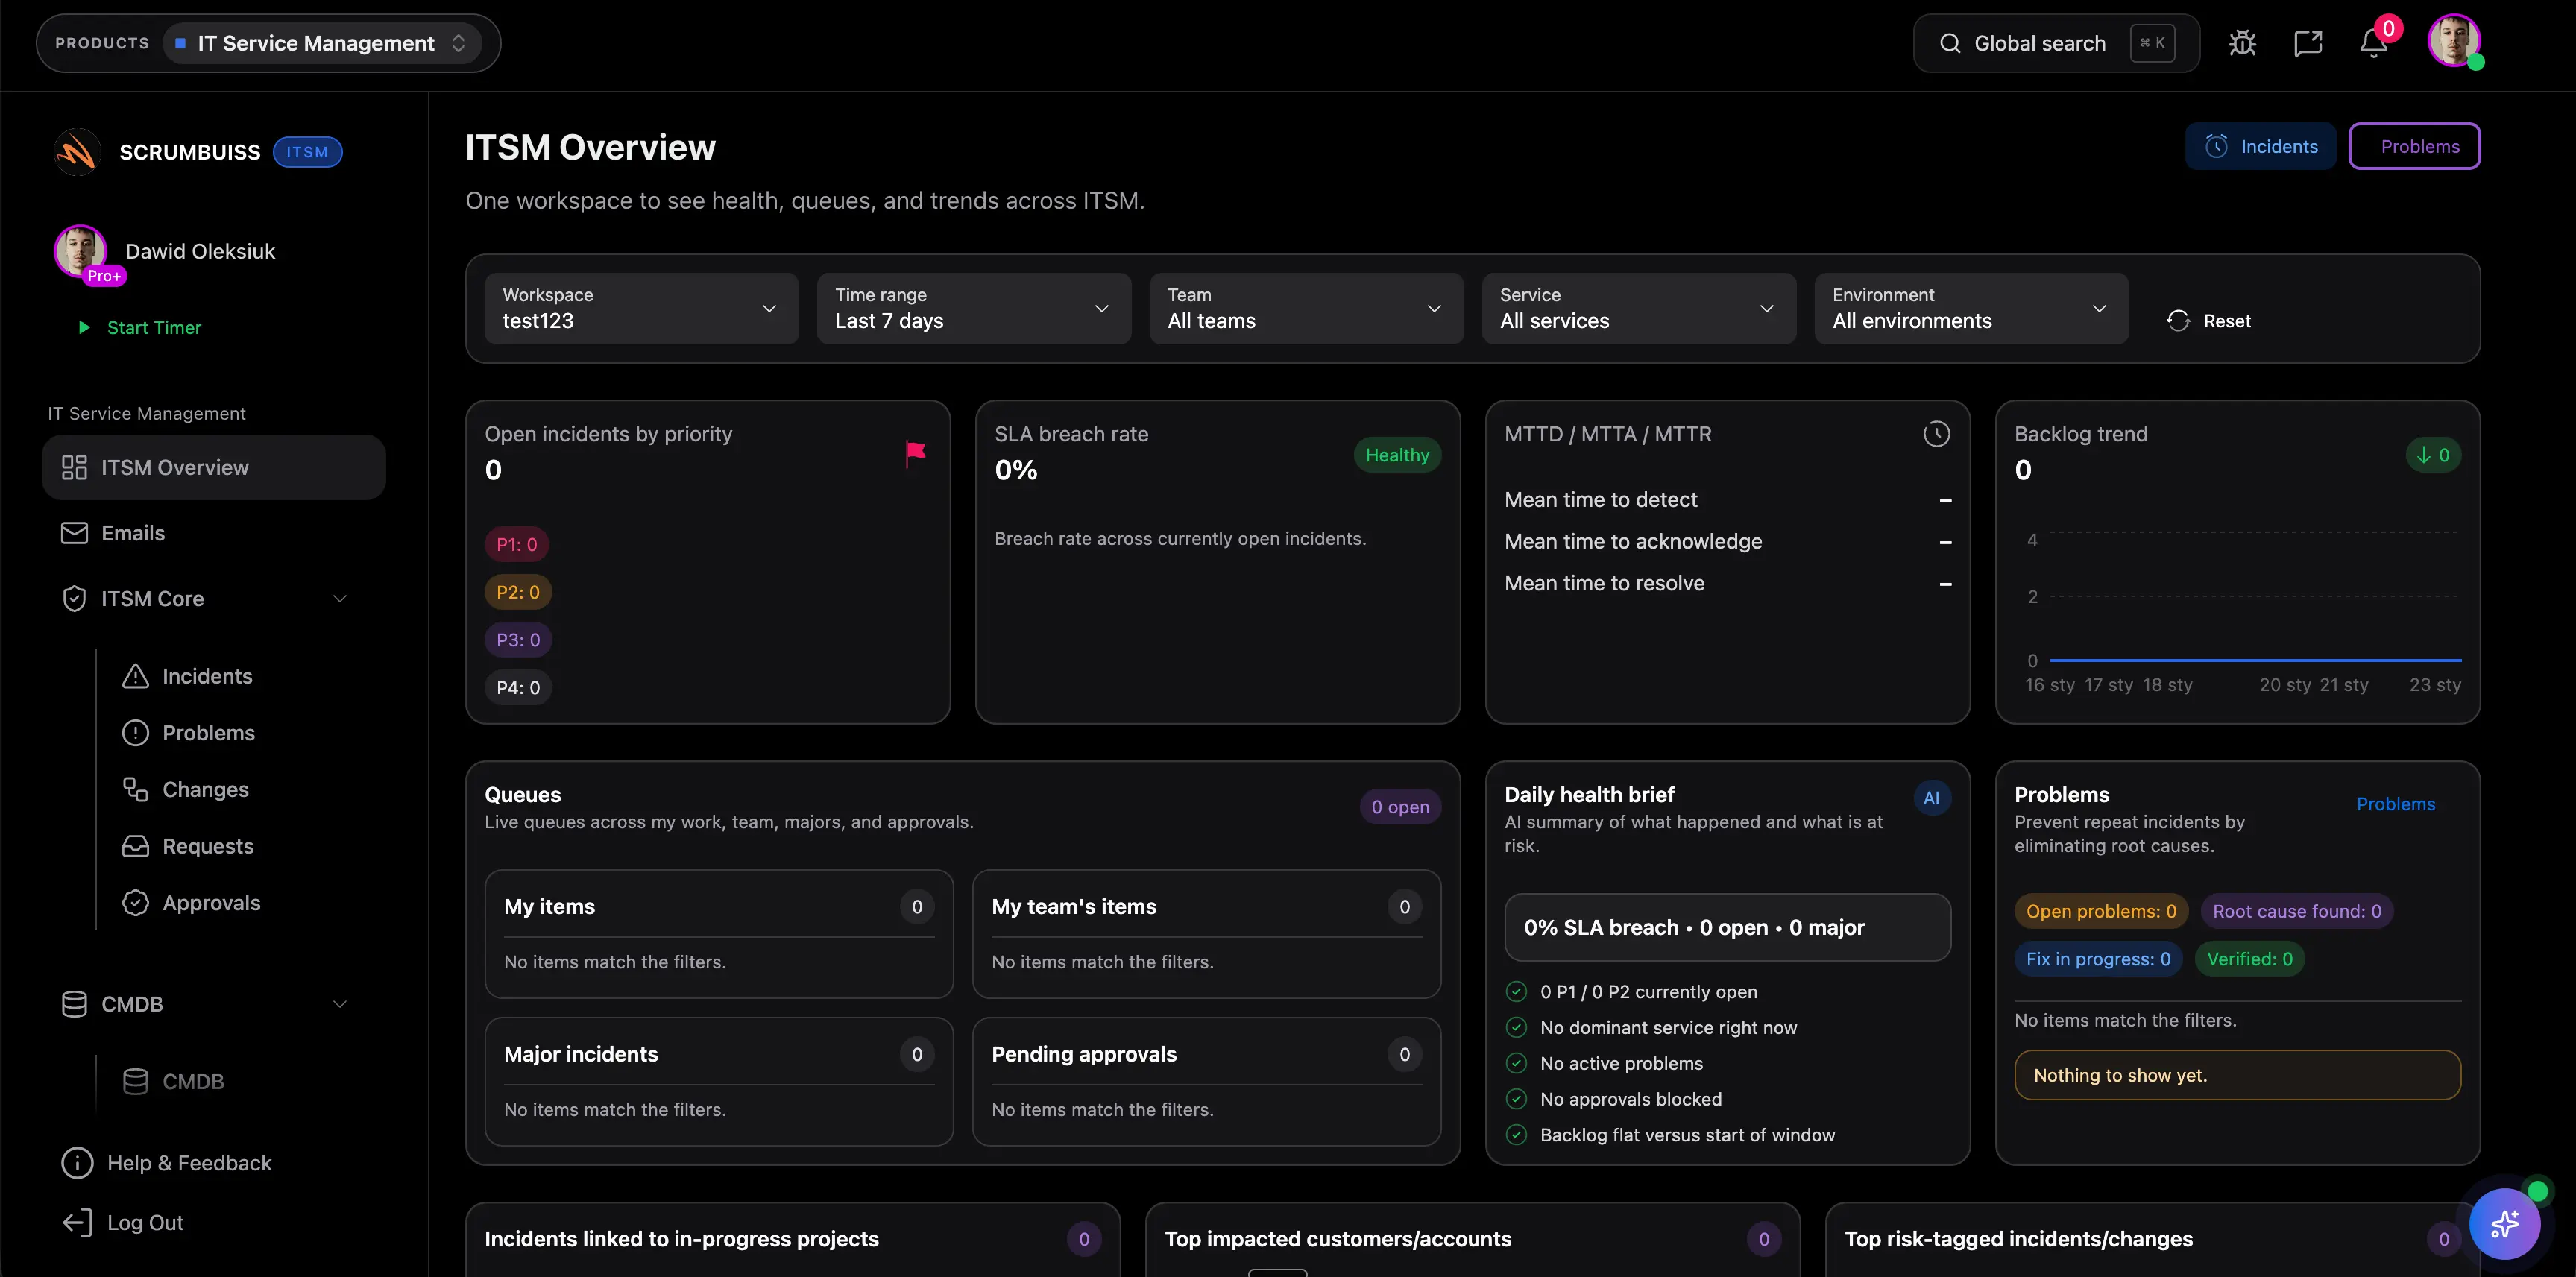Image resolution: width=2576 pixels, height=1277 pixels.
Task: Reset all dashboard filters
Action: coord(2210,320)
